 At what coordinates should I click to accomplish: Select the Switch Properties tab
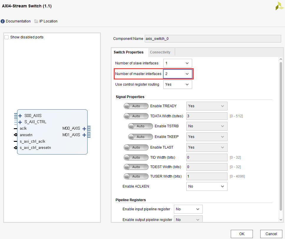pos(129,52)
